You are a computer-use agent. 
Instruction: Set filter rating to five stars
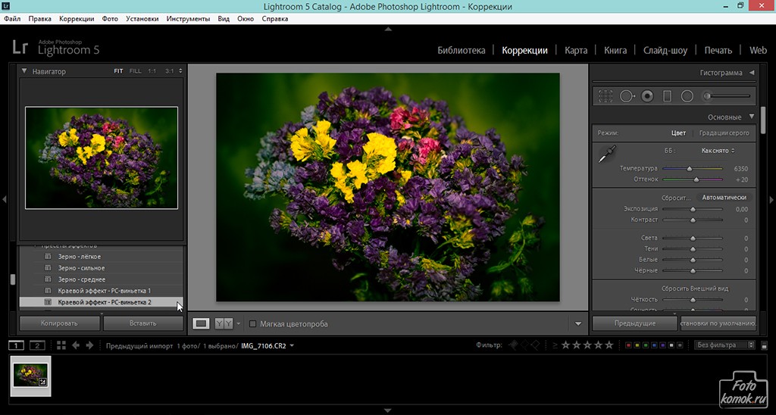pyautogui.click(x=609, y=345)
